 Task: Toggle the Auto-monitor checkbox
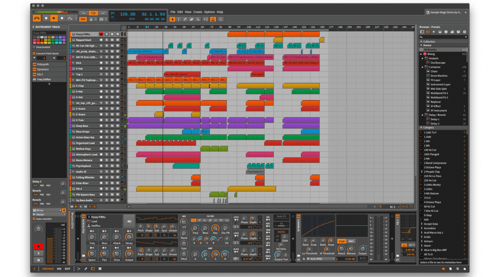34,219
